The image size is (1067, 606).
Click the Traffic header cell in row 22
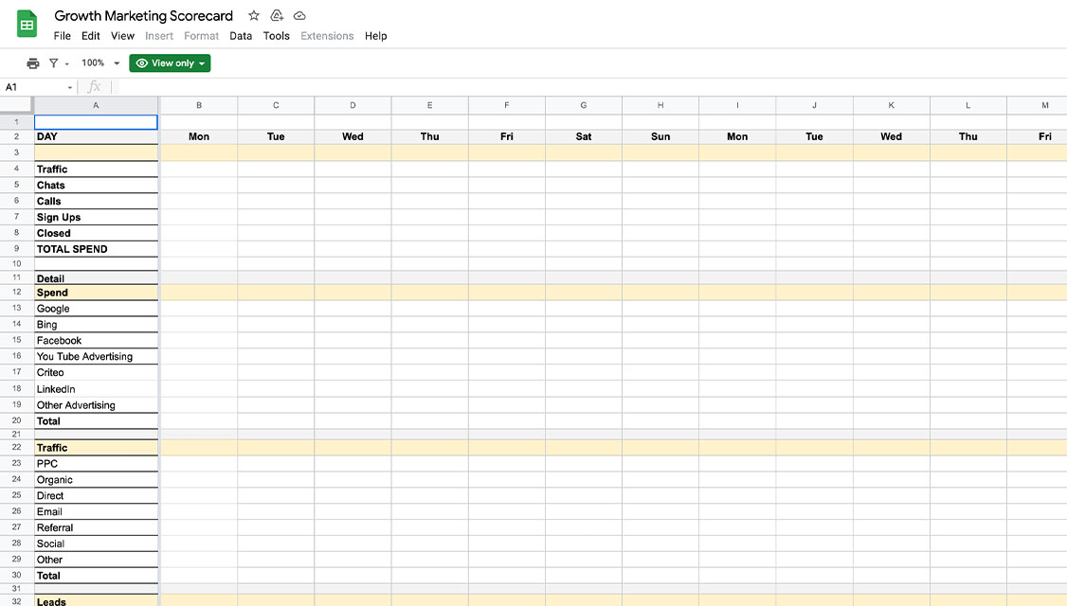(x=96, y=448)
